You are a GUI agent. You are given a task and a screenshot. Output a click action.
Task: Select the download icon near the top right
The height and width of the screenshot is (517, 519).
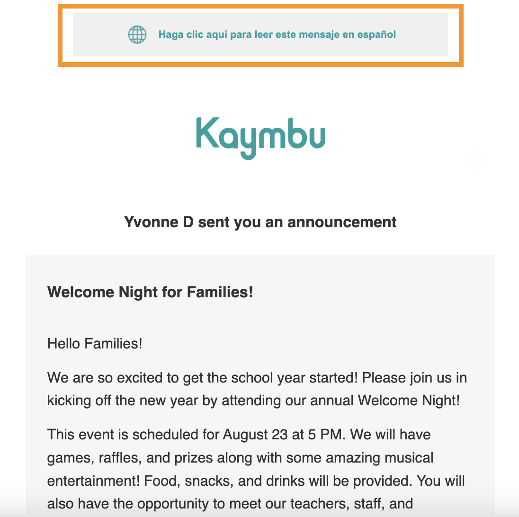tap(478, 160)
